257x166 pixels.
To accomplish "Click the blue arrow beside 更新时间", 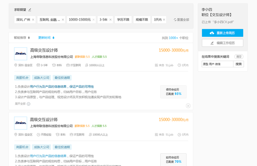I will click(53, 38).
